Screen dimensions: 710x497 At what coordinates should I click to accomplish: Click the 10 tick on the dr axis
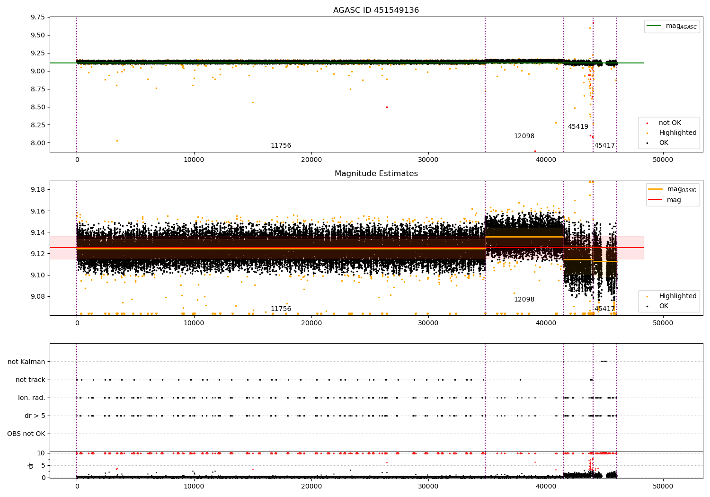pyautogui.click(x=41, y=453)
